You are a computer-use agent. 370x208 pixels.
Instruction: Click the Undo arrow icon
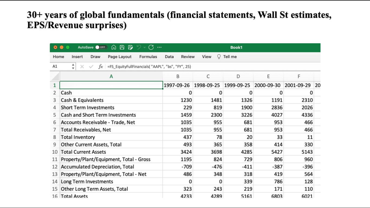coord(139,47)
